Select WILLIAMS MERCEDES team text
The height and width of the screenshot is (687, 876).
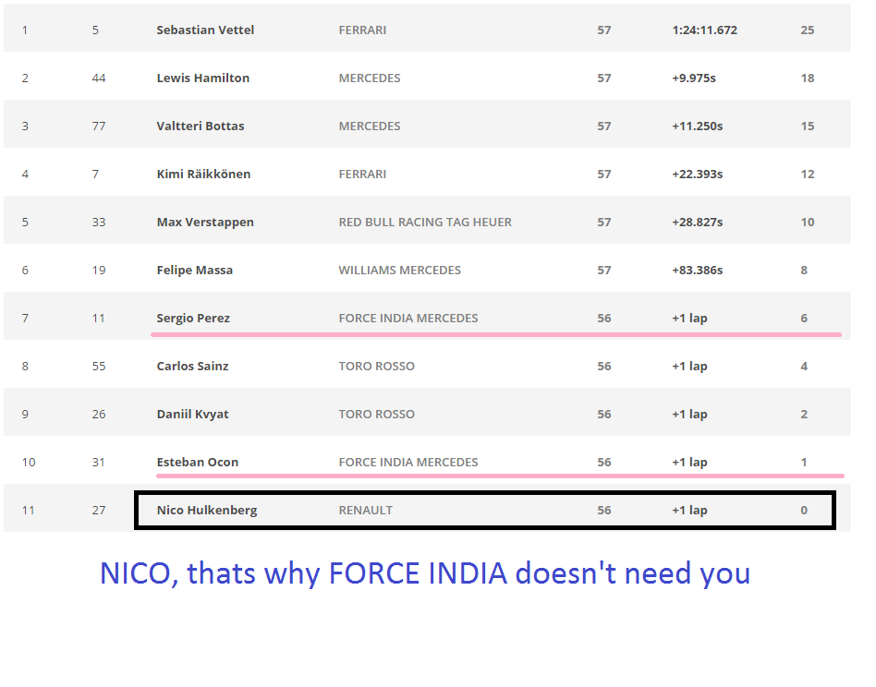(399, 271)
